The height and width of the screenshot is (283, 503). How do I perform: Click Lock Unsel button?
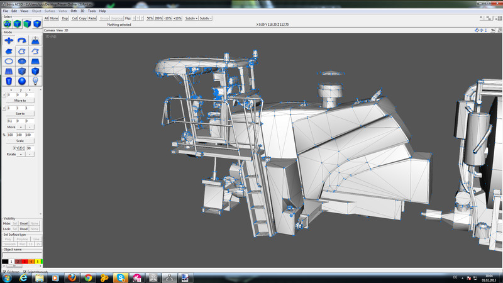pyautogui.click(x=24, y=229)
